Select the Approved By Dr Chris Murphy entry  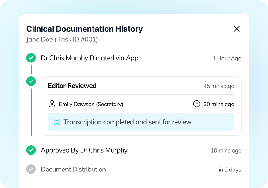point(84,150)
